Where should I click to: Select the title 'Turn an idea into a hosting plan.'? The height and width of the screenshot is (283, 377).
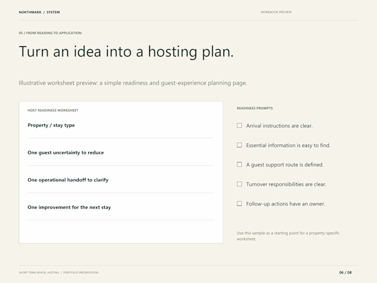(x=126, y=52)
